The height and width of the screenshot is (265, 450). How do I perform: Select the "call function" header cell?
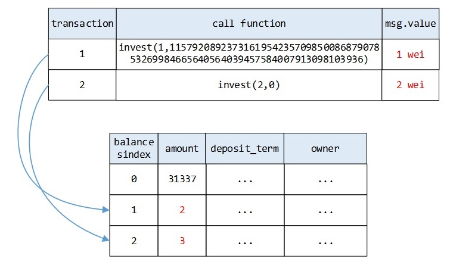coord(249,24)
